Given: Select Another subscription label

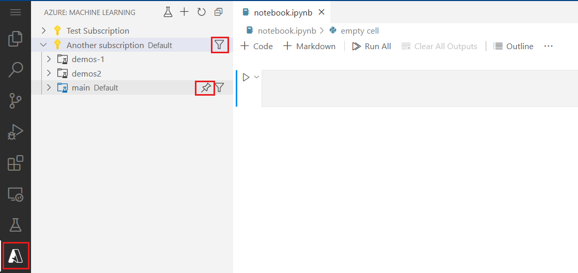Looking at the screenshot, I should tap(105, 45).
